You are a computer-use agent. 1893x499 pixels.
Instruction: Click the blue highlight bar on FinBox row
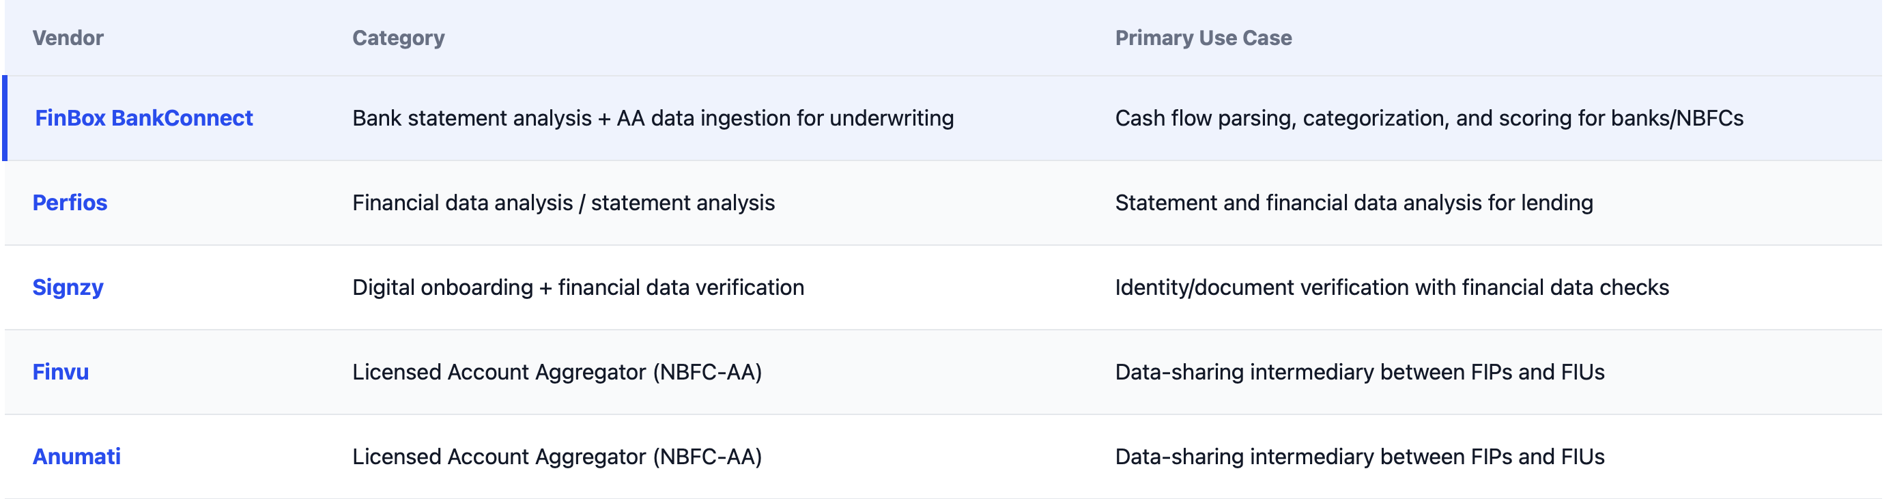5,117
